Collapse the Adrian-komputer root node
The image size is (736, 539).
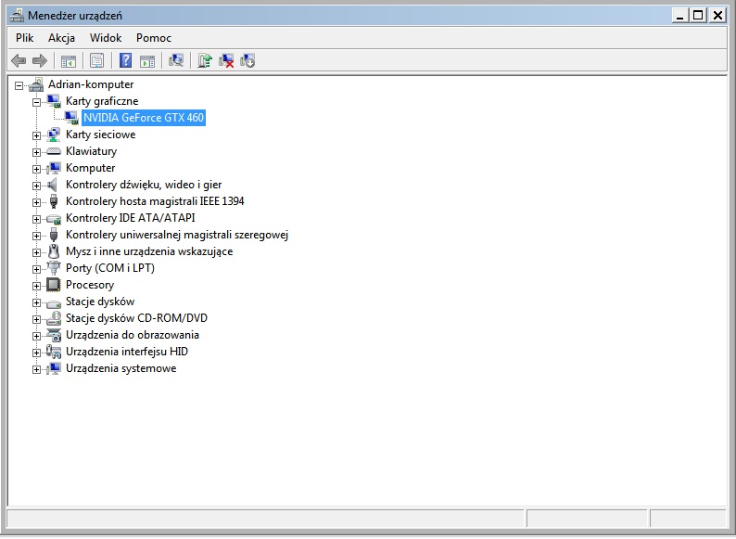19,85
